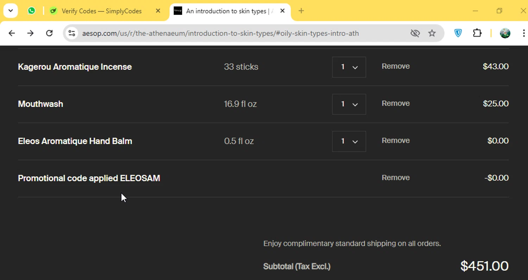Bookmark this page with the star icon
Viewport: 528px width, 280px height.
[x=432, y=33]
